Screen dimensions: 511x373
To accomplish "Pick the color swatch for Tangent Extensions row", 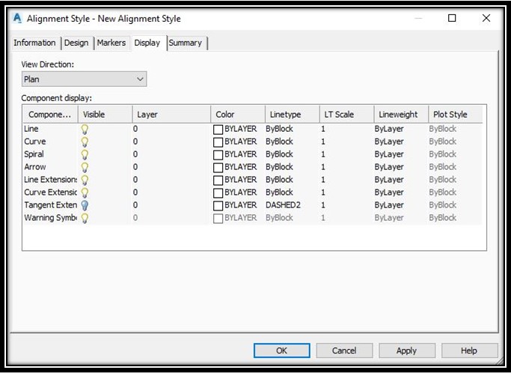I will (218, 206).
